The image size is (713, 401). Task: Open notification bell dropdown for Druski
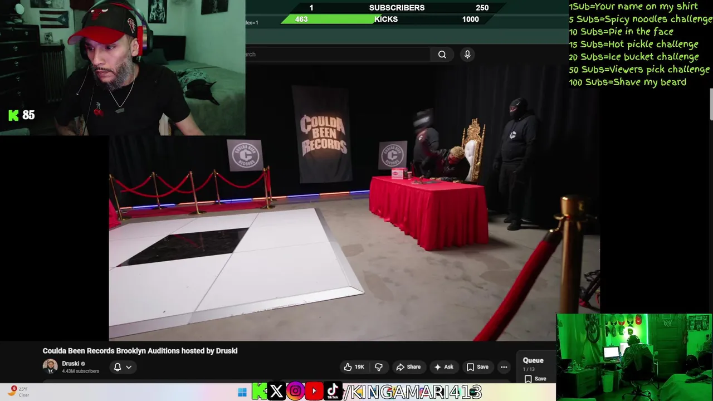123,367
